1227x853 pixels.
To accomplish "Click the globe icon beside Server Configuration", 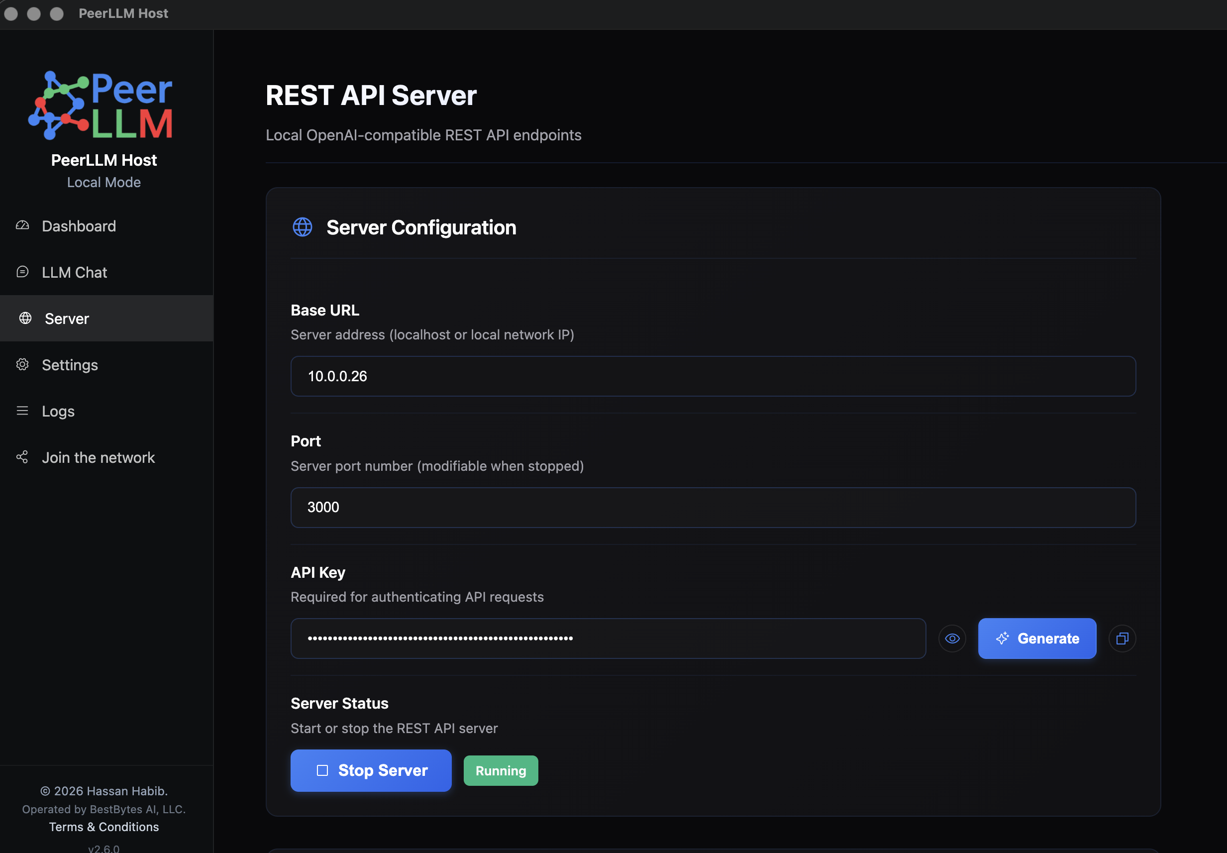I will pyautogui.click(x=303, y=227).
